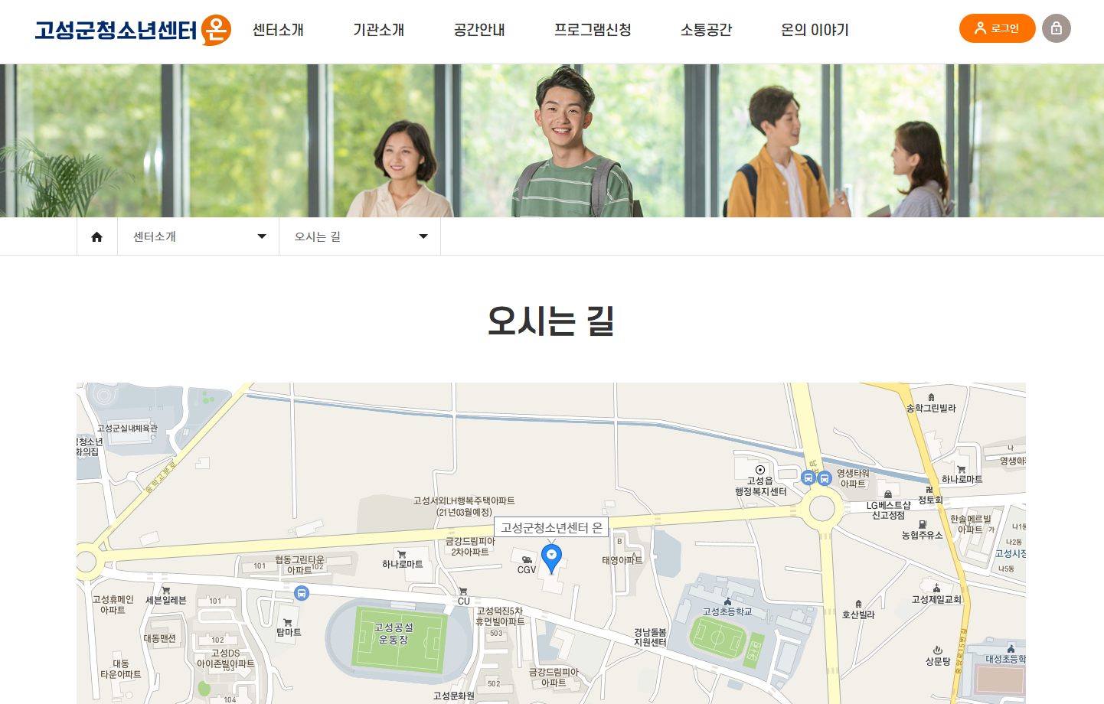This screenshot has height=704, width=1104.
Task: Click the gray lock icon button
Action: click(1057, 28)
